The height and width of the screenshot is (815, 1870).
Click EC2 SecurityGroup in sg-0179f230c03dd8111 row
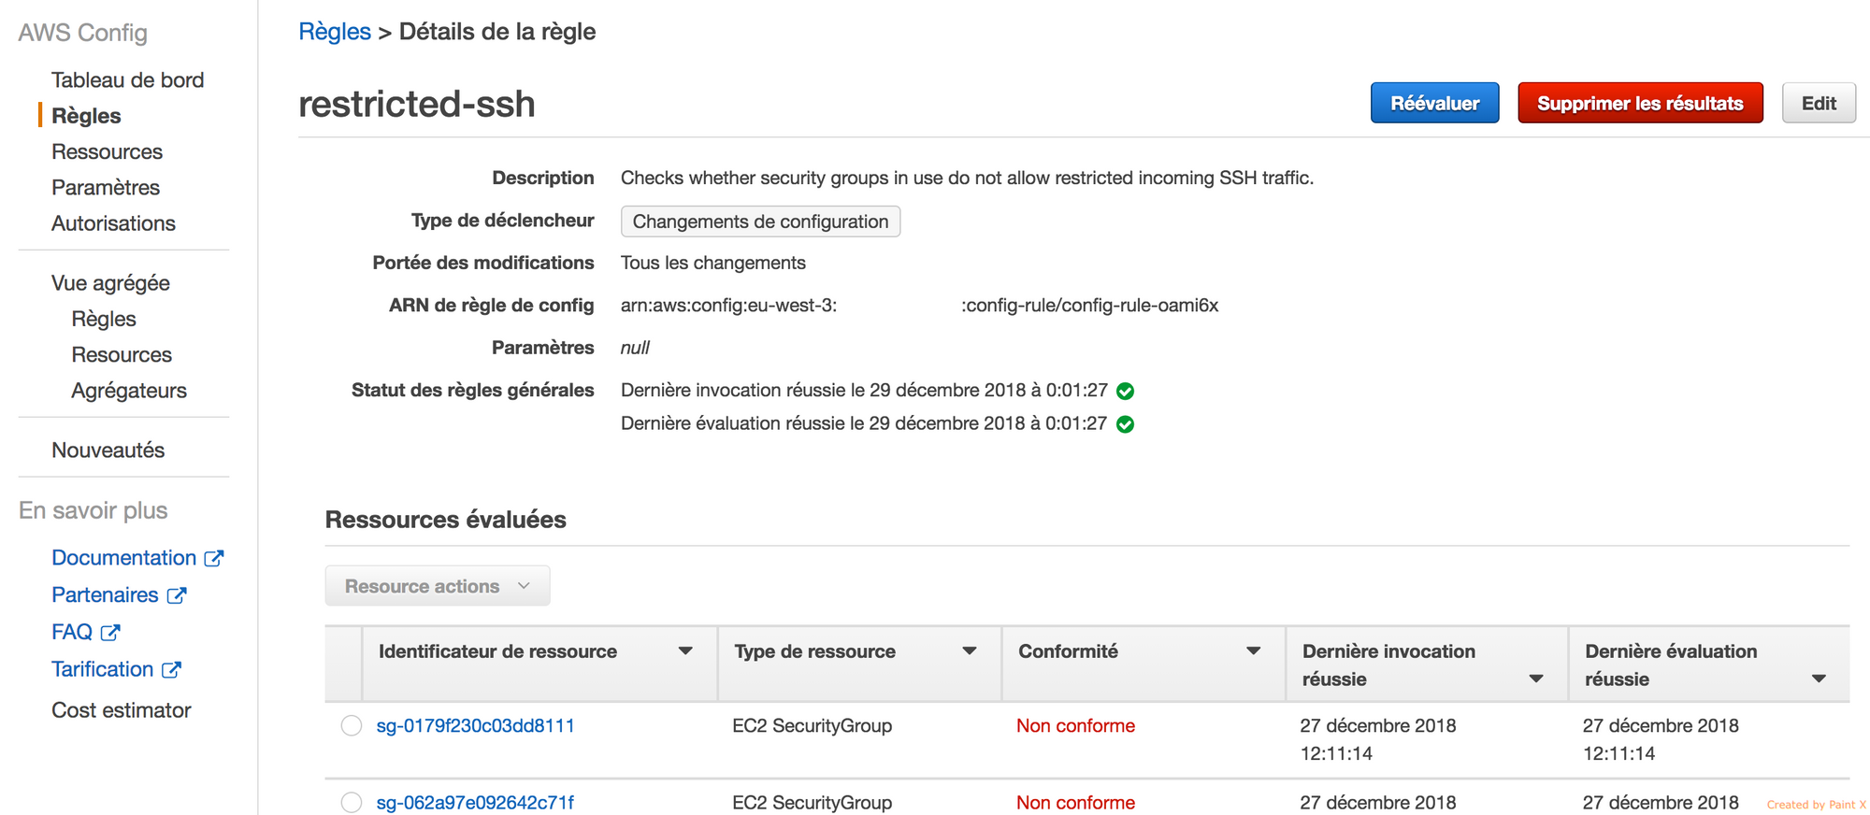(812, 726)
